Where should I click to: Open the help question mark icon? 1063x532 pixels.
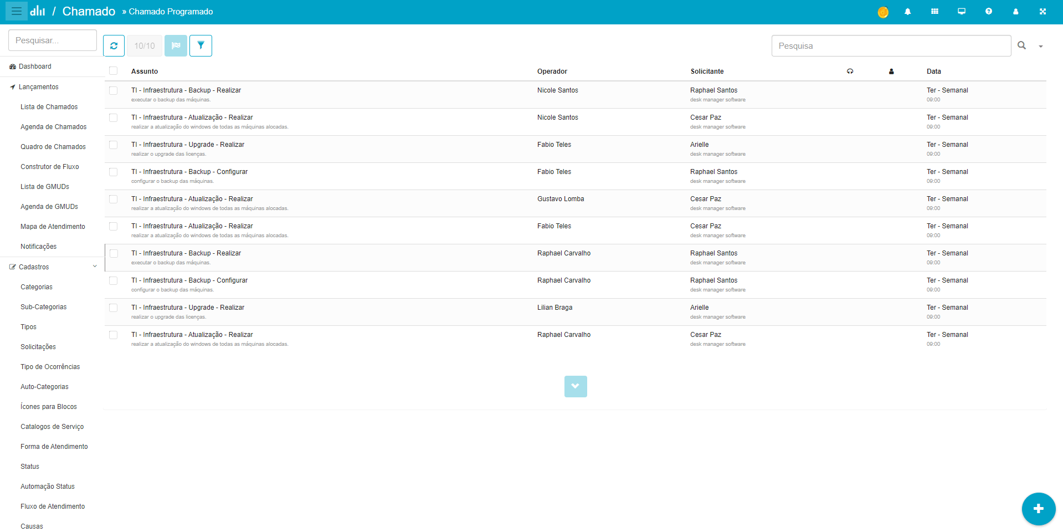(x=988, y=12)
